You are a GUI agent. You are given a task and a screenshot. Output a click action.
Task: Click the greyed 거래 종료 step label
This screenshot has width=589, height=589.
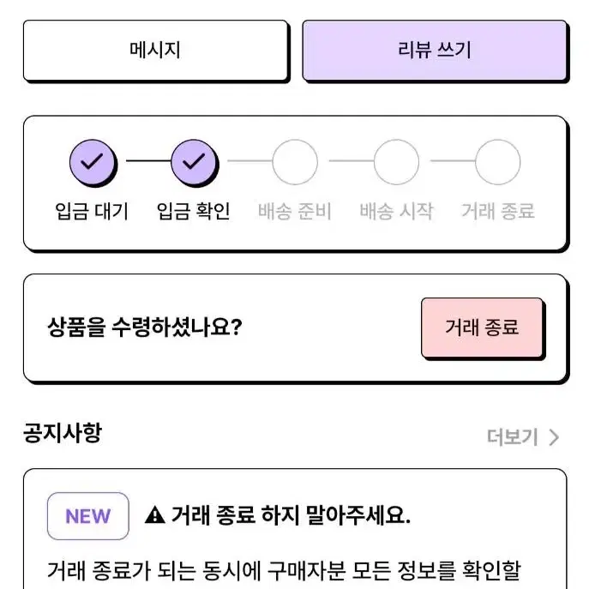click(498, 211)
